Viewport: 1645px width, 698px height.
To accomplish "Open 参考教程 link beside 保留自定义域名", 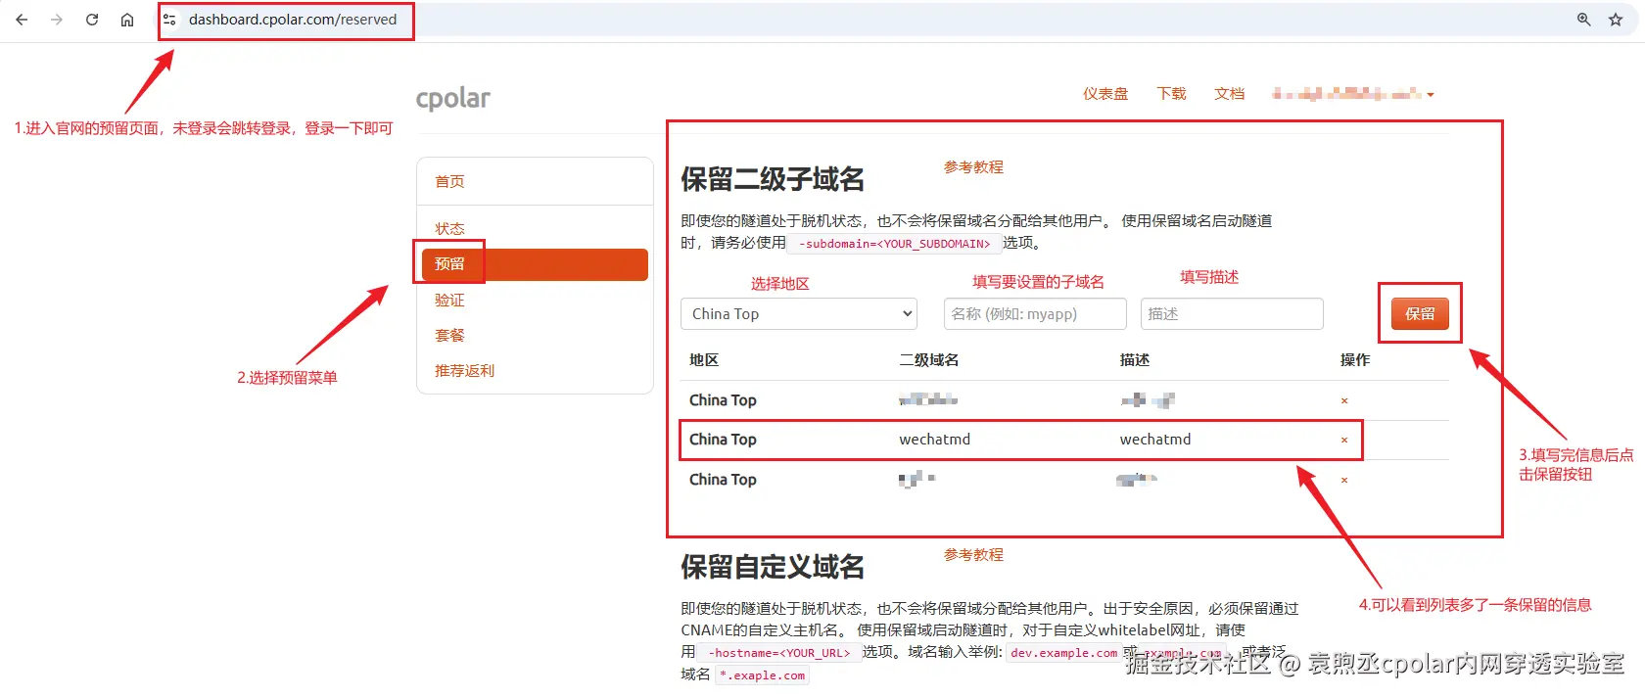I will (x=973, y=555).
